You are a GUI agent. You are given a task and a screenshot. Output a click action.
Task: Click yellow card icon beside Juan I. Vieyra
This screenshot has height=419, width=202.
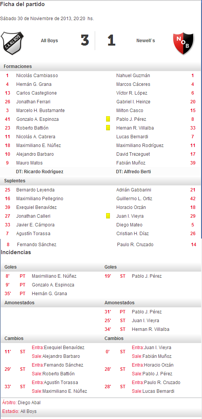(108, 216)
